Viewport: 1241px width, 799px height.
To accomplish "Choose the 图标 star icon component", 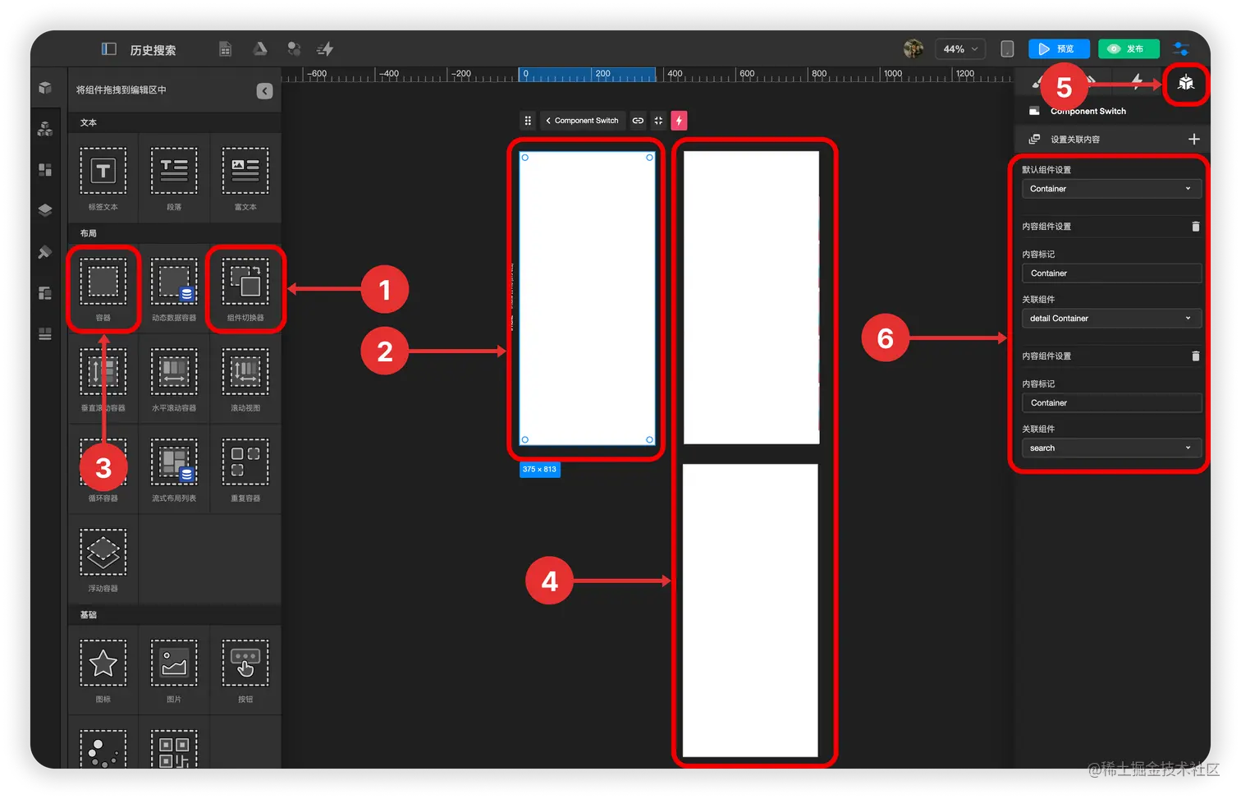I will click(x=103, y=670).
